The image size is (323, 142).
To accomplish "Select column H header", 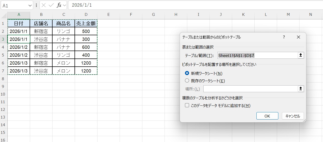I will click(x=176, y=15).
